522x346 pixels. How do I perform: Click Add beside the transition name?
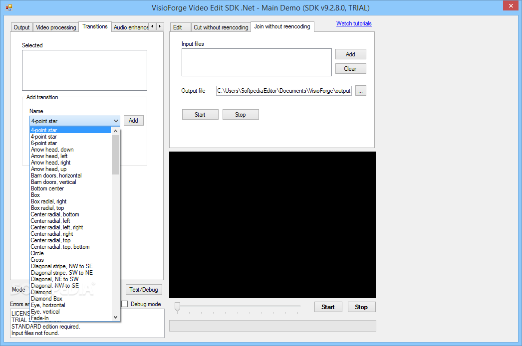(134, 121)
